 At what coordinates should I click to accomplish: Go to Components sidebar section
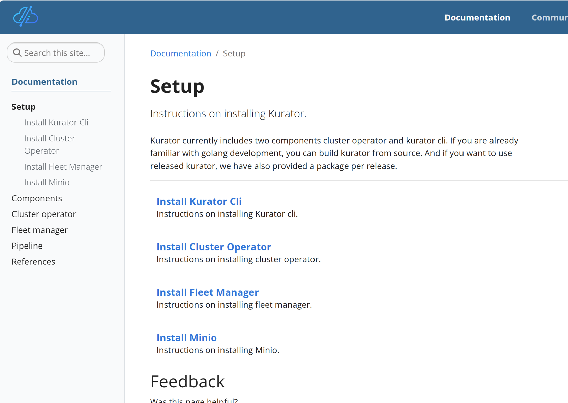[37, 198]
